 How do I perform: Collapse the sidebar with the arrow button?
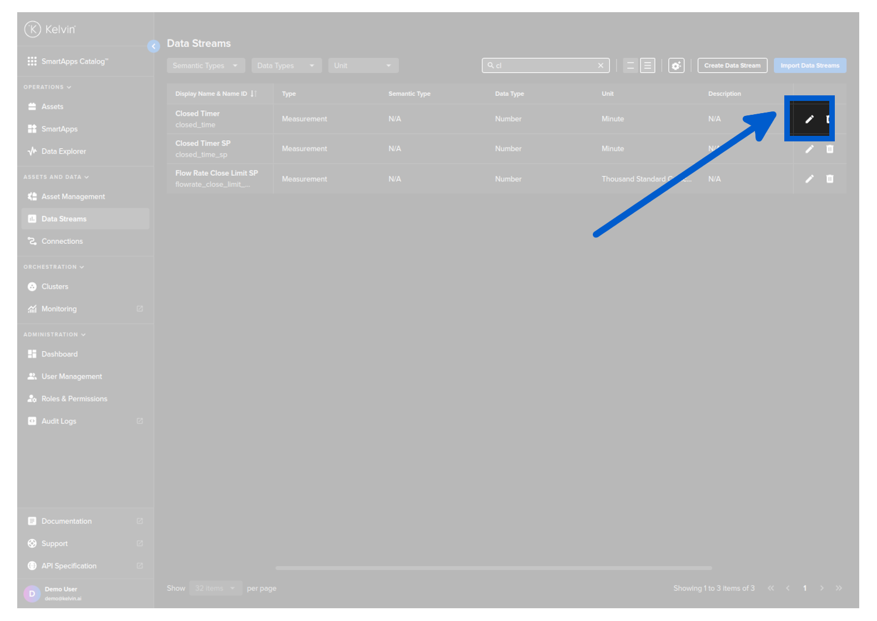154,47
